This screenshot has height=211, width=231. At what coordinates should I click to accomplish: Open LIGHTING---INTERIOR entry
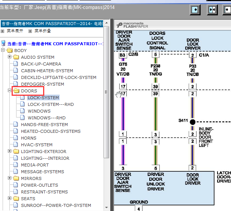coord(45,158)
